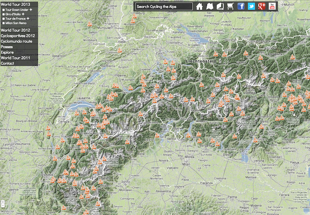Open the folded map icon in toolbar

[210, 7]
